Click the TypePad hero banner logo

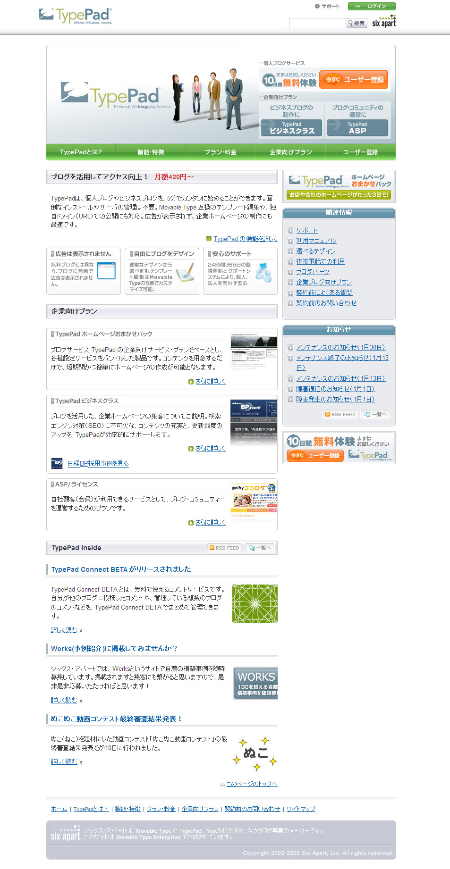pos(116,96)
